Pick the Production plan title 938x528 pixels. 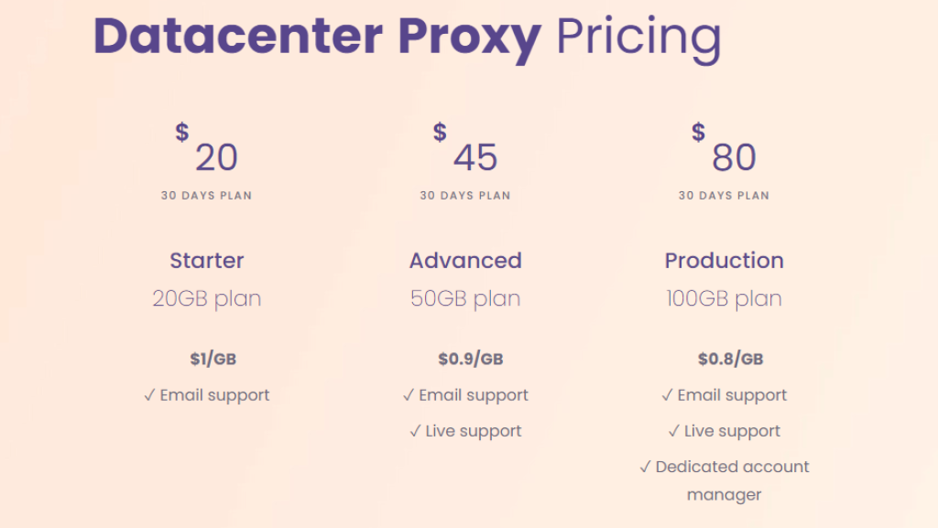point(724,261)
